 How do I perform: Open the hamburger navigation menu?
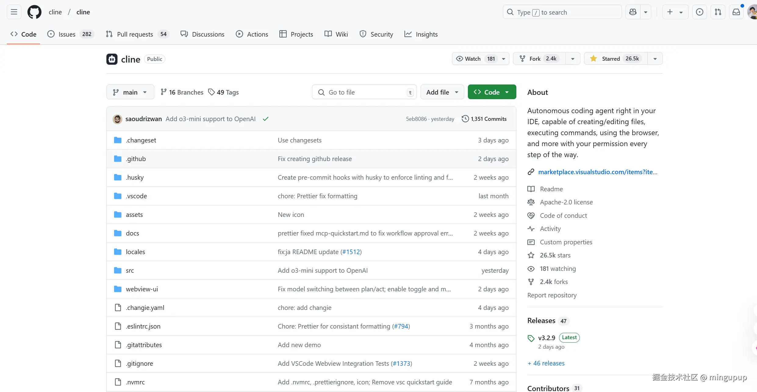pyautogui.click(x=14, y=12)
